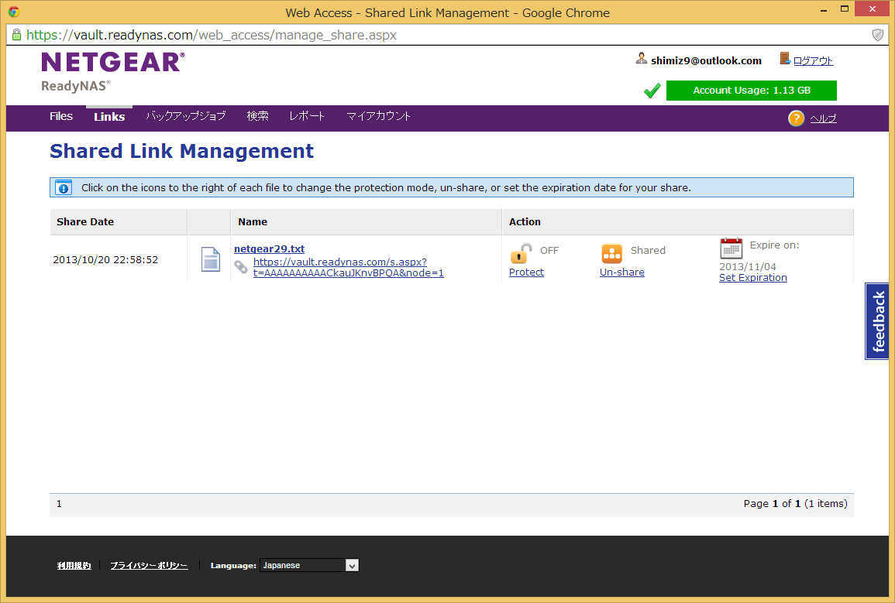Click the shield icon in address bar
Image resolution: width=895 pixels, height=603 pixels.
pyautogui.click(x=878, y=35)
